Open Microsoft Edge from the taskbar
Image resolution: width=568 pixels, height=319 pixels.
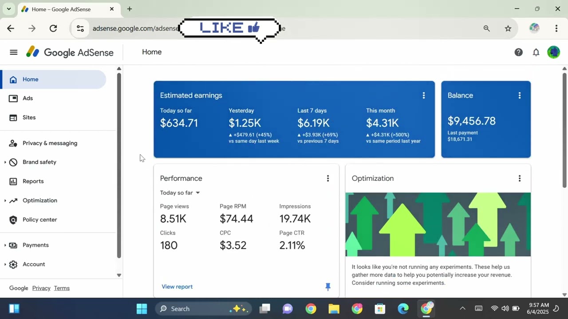click(x=403, y=309)
